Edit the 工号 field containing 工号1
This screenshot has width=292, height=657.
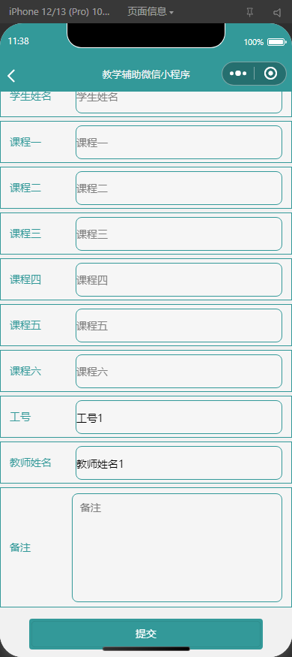[x=179, y=417]
